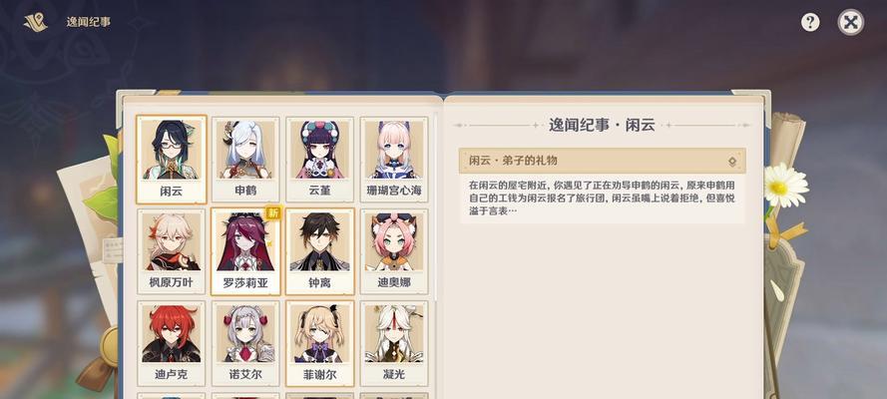
Task: Choose the 迪奥娜 character card
Action: (x=394, y=251)
